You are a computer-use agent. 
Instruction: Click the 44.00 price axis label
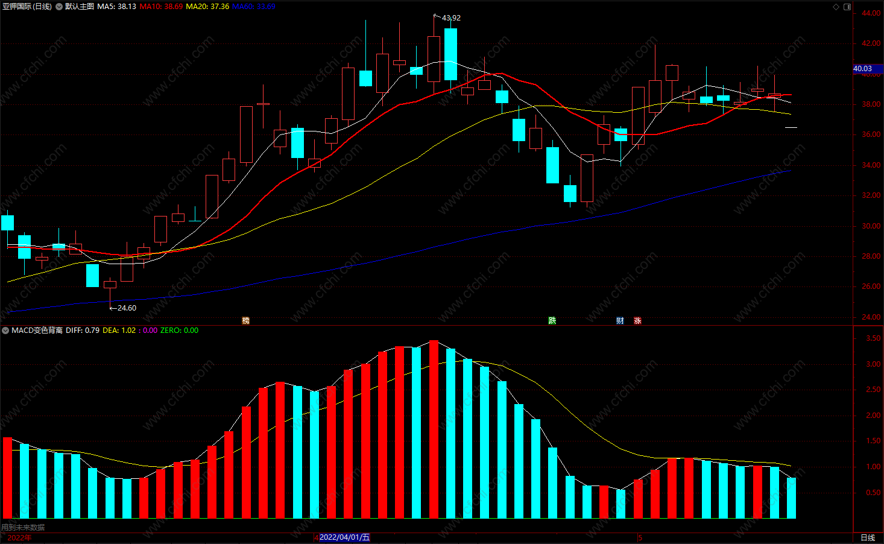click(871, 13)
